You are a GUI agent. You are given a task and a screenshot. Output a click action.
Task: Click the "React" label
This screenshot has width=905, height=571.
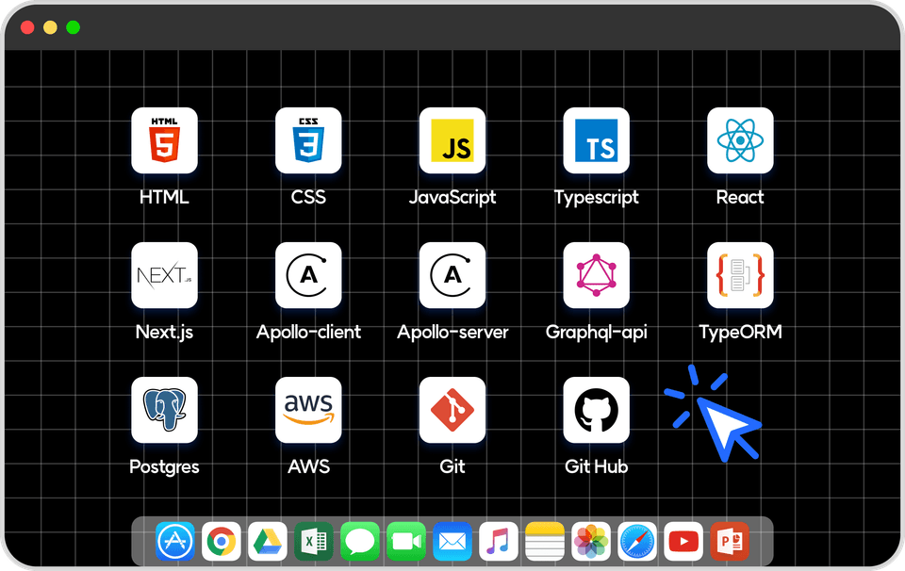740,197
